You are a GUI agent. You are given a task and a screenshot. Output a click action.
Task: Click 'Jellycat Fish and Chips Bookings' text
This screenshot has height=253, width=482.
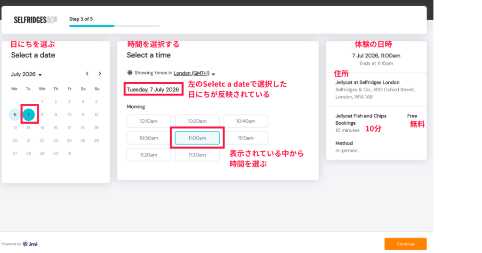click(x=361, y=119)
